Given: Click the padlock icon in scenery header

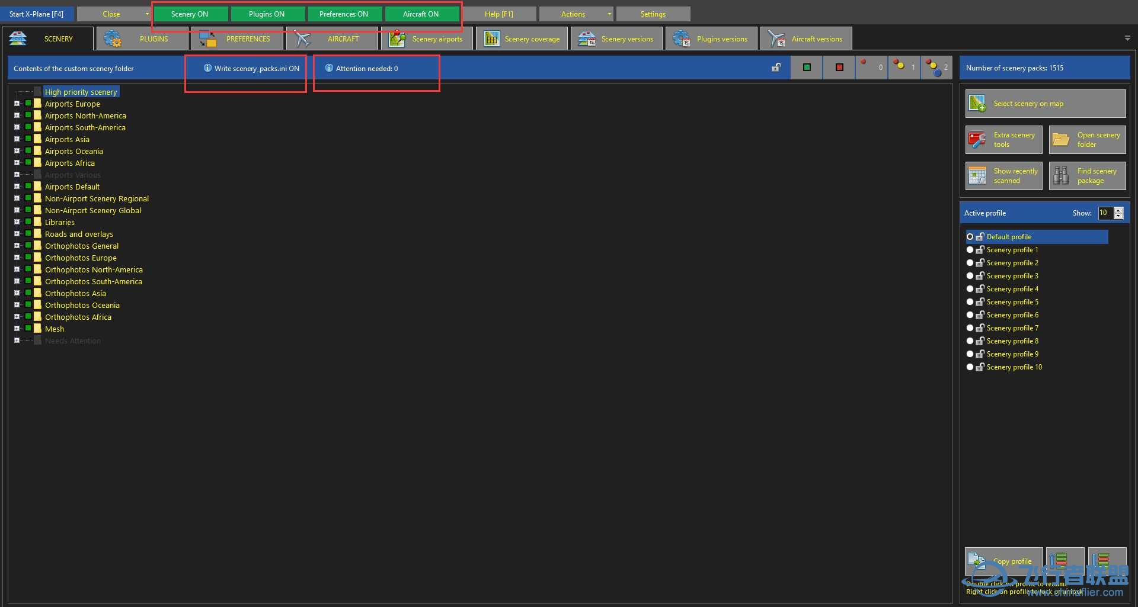Looking at the screenshot, I should coord(776,68).
